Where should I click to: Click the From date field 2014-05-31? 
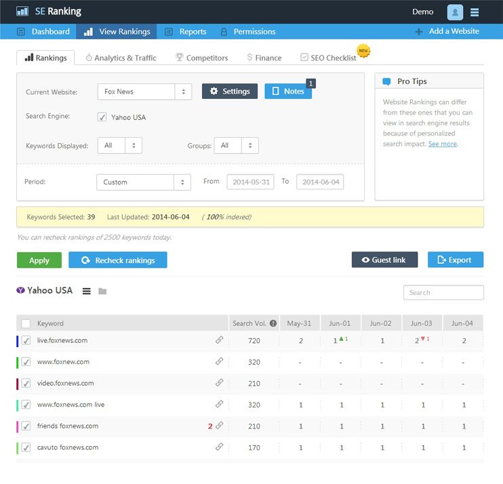[x=251, y=182]
